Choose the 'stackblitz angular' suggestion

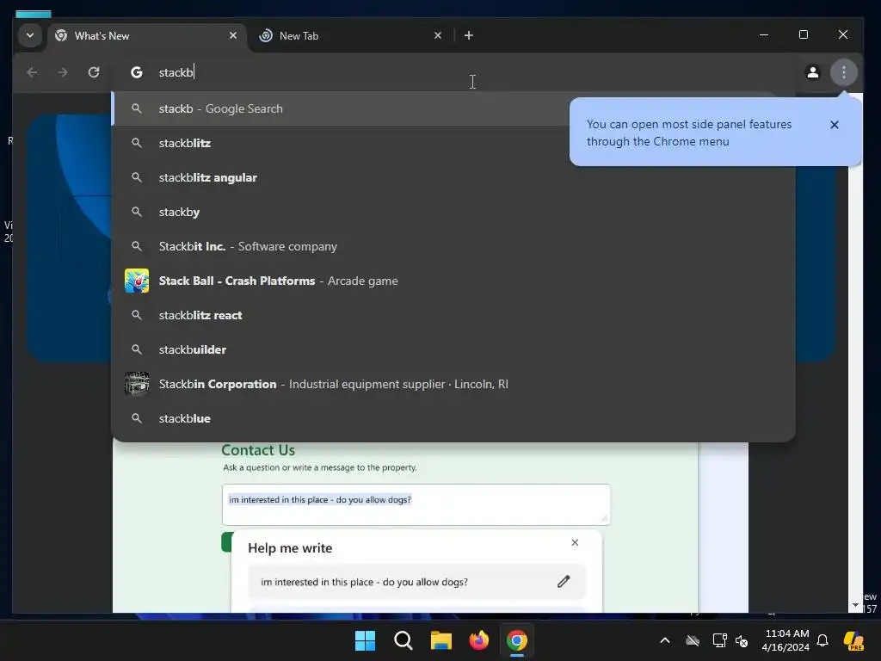pyautogui.click(x=453, y=177)
